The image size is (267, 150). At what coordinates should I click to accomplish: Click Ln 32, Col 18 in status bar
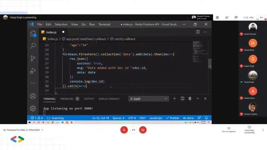point(101,118)
